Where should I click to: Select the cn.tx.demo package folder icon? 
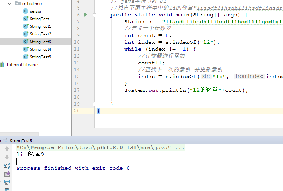coord(18,3)
